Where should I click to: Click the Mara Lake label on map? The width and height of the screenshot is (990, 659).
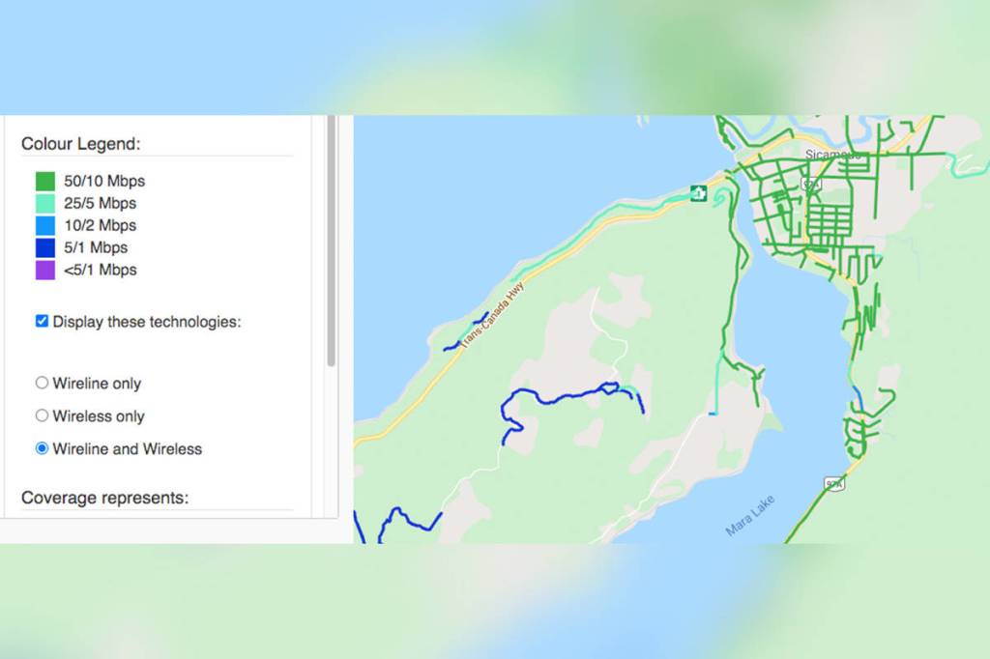(750, 517)
